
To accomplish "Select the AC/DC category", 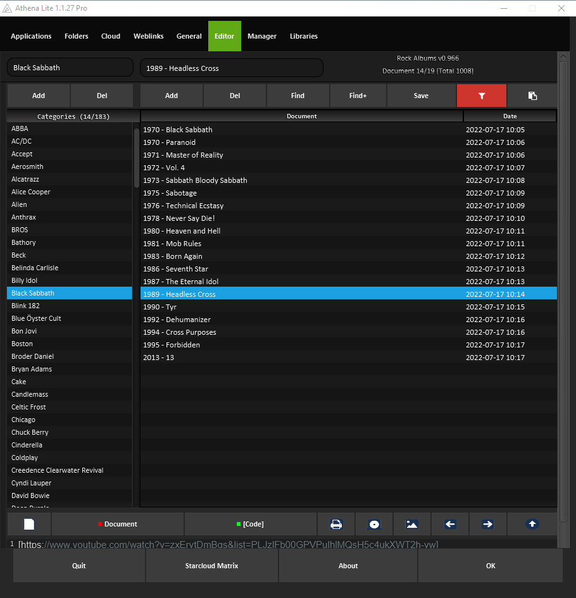I will (x=70, y=141).
